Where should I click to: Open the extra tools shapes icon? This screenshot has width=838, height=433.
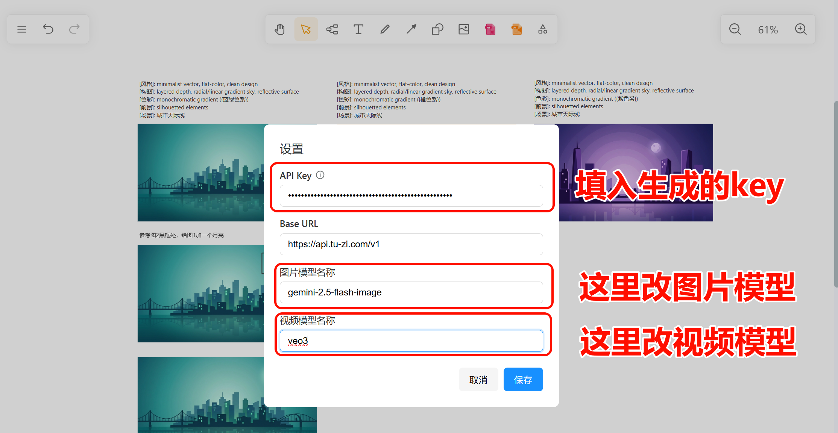pos(543,29)
